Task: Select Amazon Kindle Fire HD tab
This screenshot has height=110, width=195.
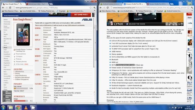Action: 134,4
